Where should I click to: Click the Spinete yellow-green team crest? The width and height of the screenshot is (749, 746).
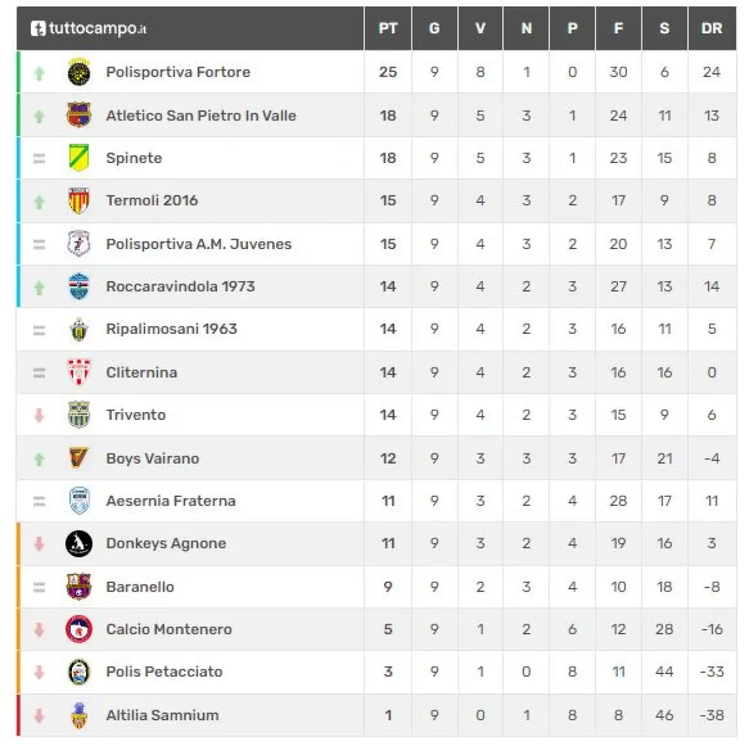point(79,158)
